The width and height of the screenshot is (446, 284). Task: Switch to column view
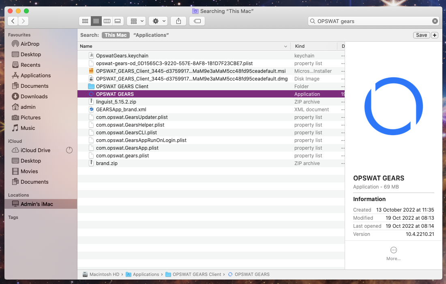107,21
